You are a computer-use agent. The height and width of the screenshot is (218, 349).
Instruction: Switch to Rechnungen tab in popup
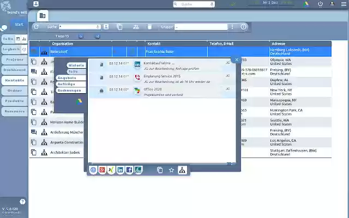(71, 90)
